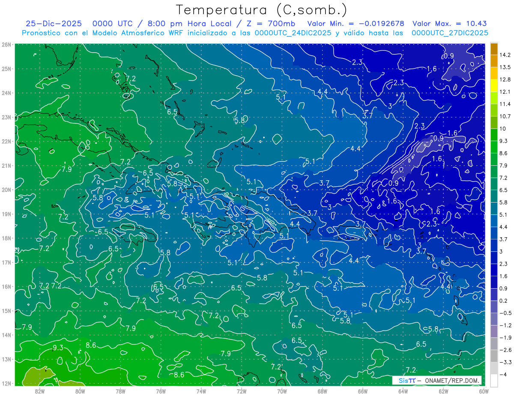Image resolution: width=514 pixels, height=397 pixels.
Task: Click the latitude axis label 14N
Action: click(x=6, y=335)
